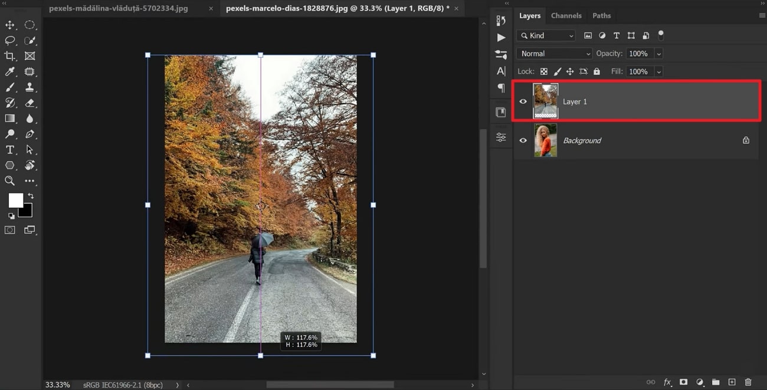Viewport: 767px width, 390px height.
Task: Hide Layer 1 visibility
Action: point(523,101)
